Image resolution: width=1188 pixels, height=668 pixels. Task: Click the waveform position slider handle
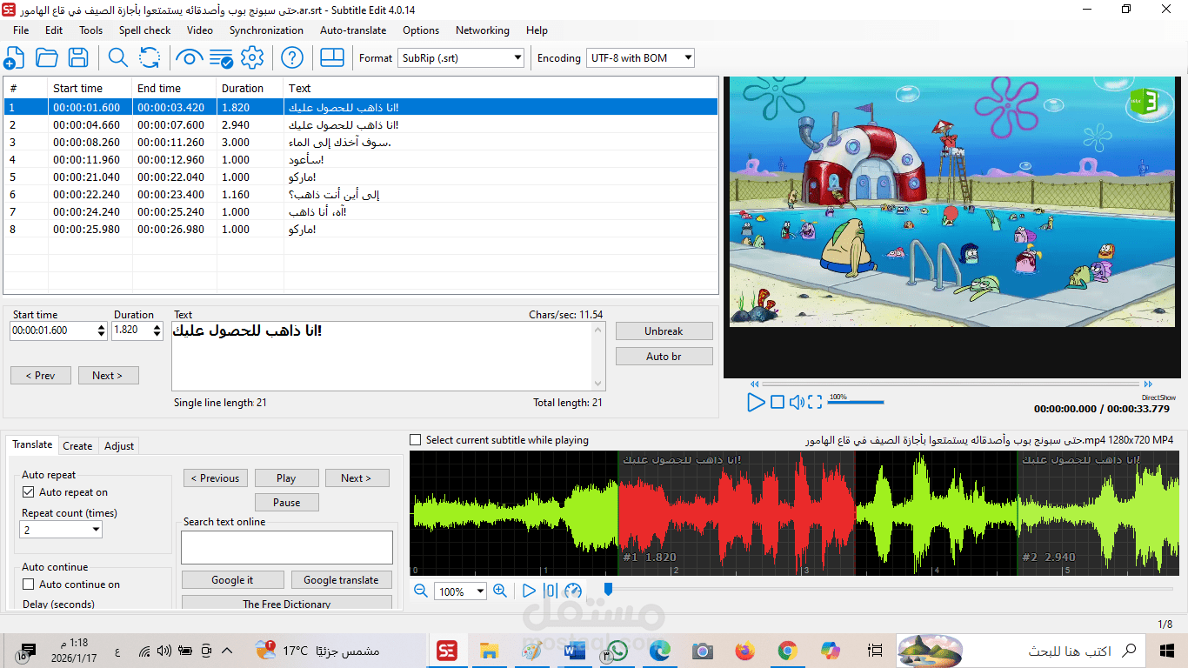[608, 590]
